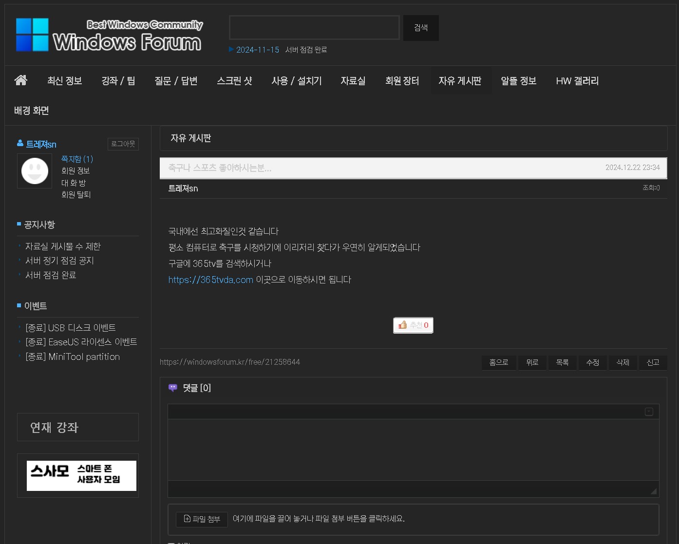Screen dimensions: 679x544
Task: Open the https://365tvda.com link
Action: point(210,280)
